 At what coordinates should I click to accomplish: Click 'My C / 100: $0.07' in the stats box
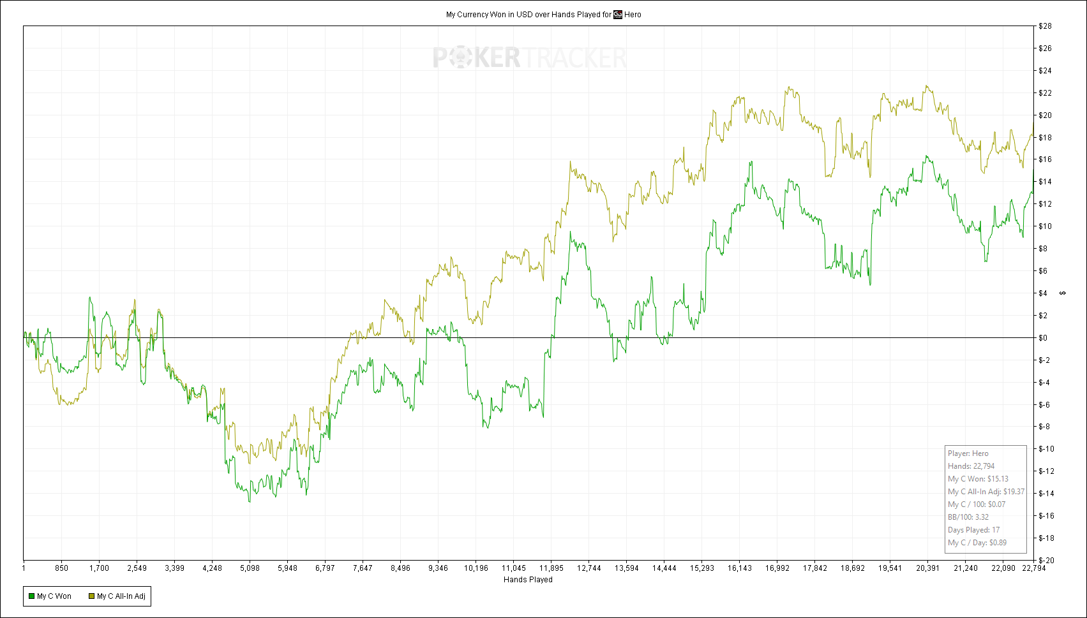tap(977, 504)
